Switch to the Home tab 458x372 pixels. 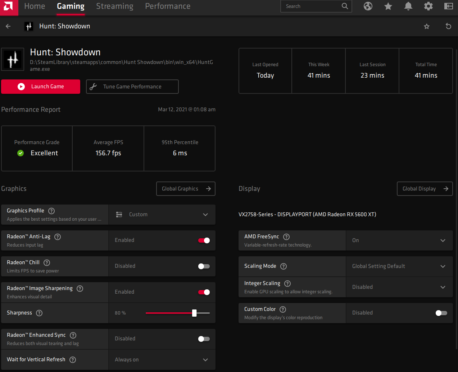(x=35, y=6)
